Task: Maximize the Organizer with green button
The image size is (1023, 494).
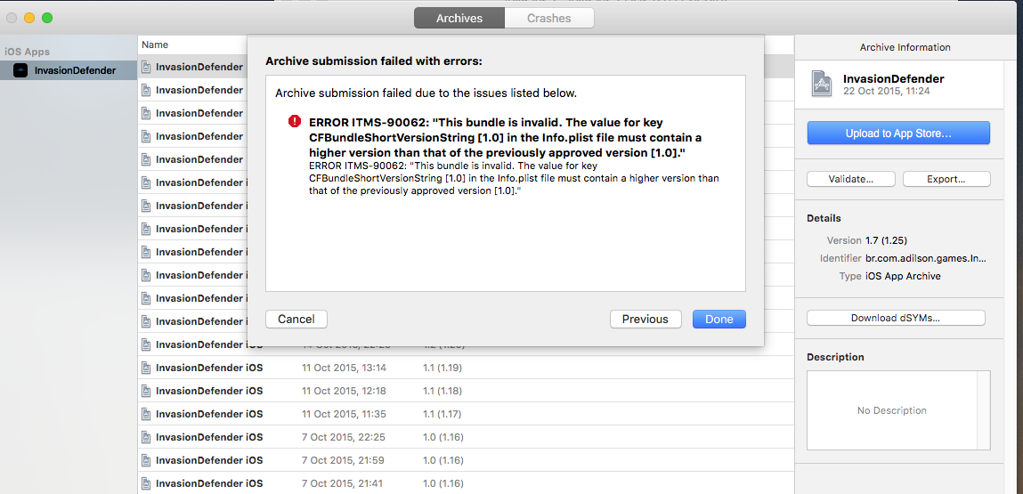Action: point(47,18)
